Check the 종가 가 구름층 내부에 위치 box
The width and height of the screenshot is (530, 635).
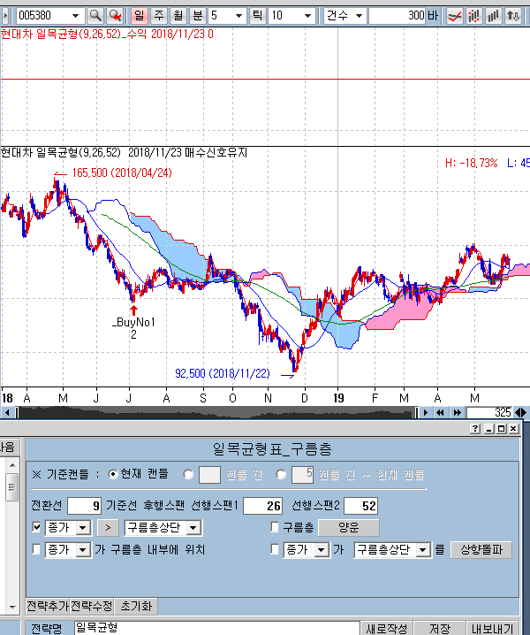pyautogui.click(x=36, y=550)
